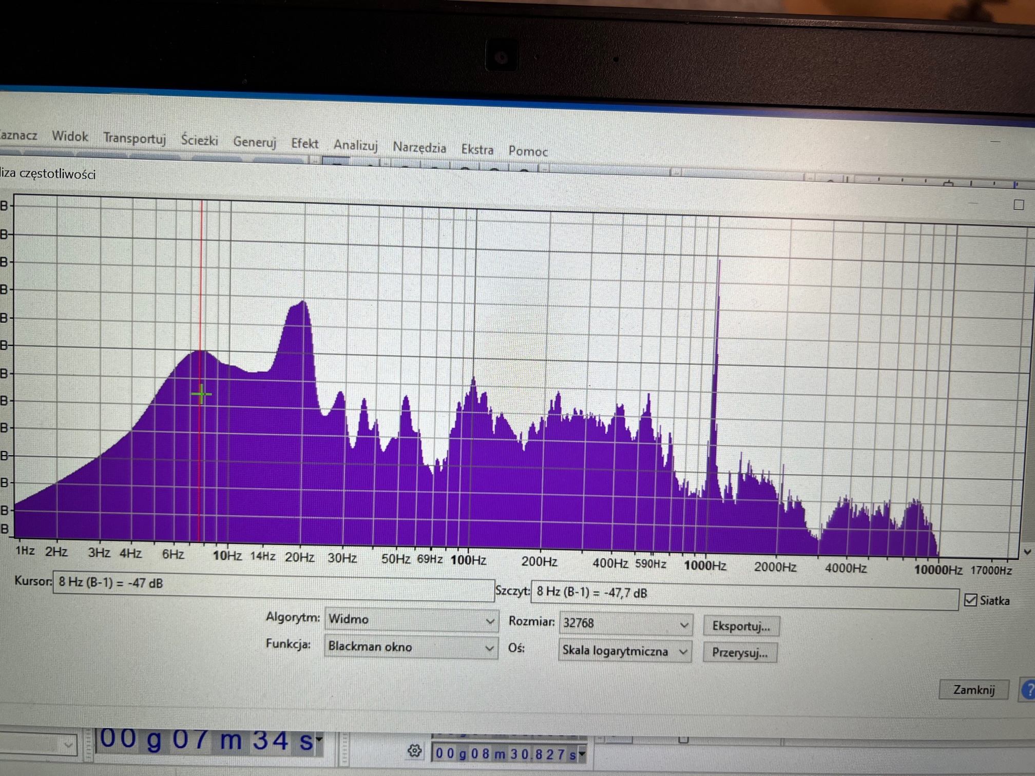Click the Eksportuj... button
1035x776 pixels.
(x=741, y=626)
